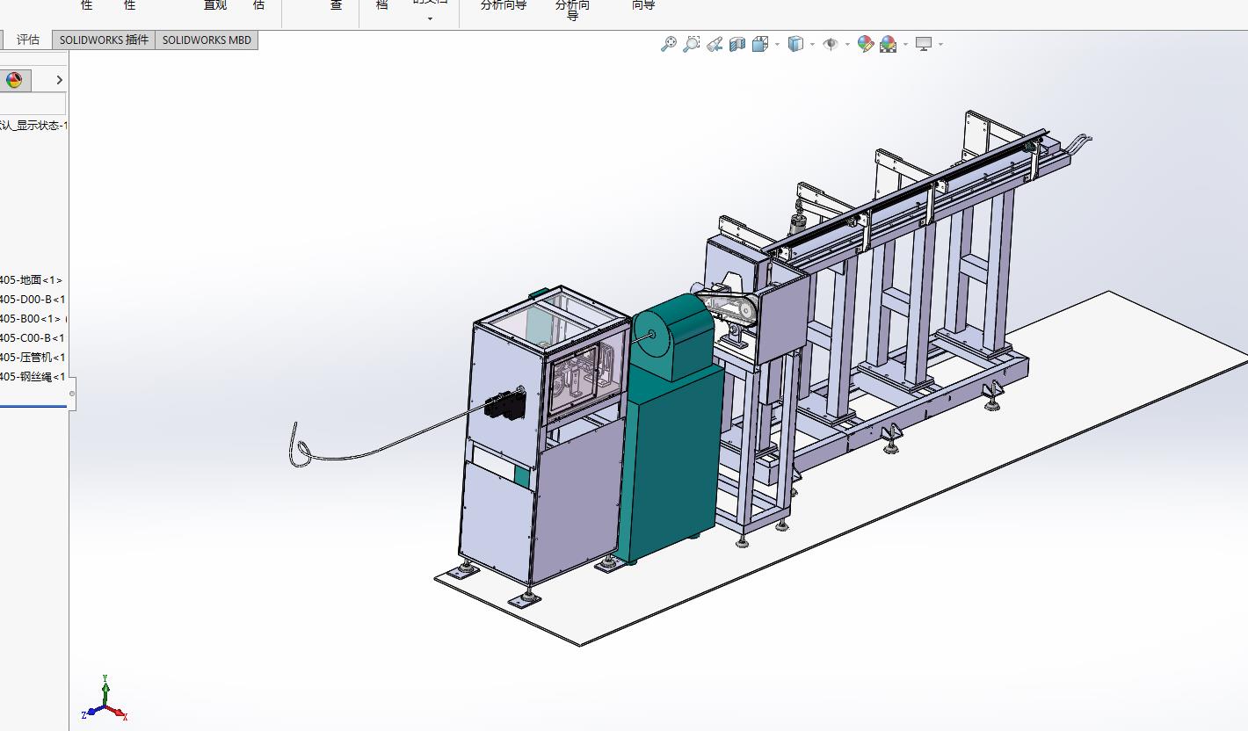The image size is (1248, 731).
Task: Select the 405-D00-B<1 component
Action: 32,300
